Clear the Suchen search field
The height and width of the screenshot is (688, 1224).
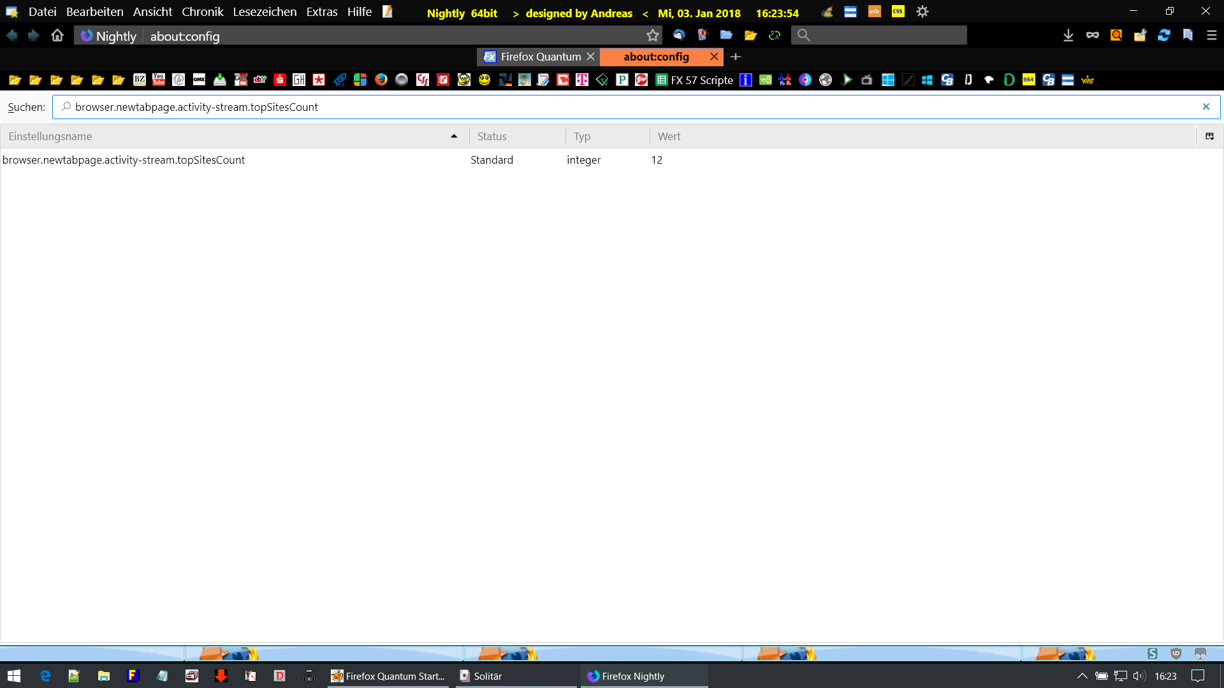point(1206,107)
